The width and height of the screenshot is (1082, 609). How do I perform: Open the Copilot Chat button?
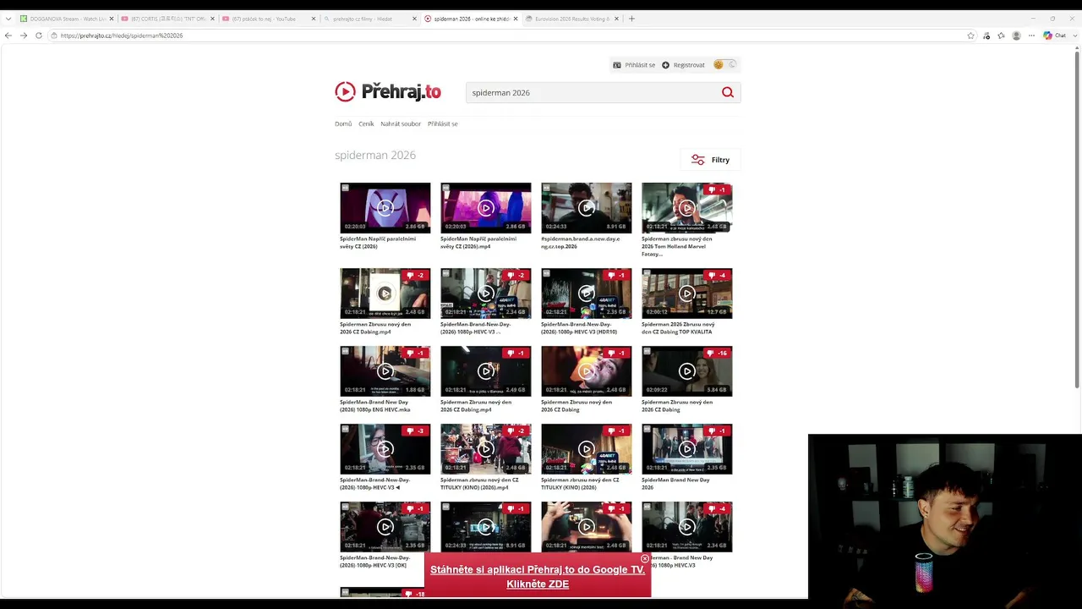(x=1054, y=36)
